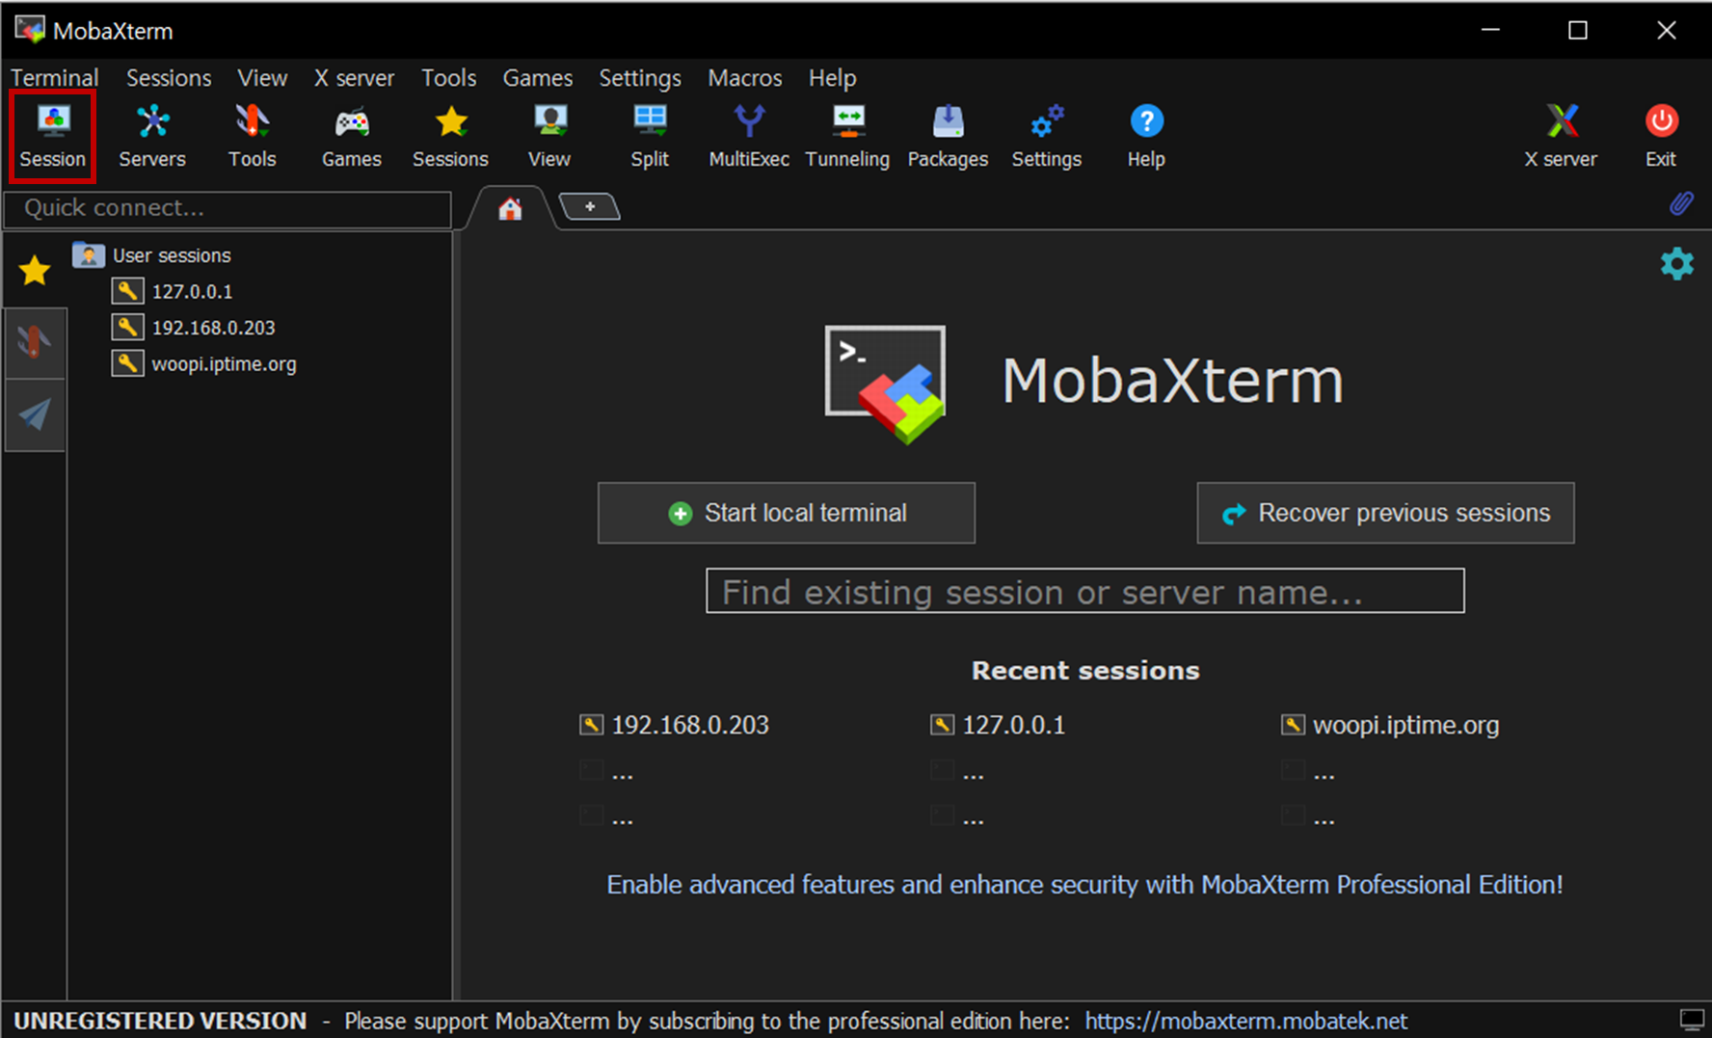
Task: Open recent session 127.0.0.1
Action: [x=1014, y=725]
